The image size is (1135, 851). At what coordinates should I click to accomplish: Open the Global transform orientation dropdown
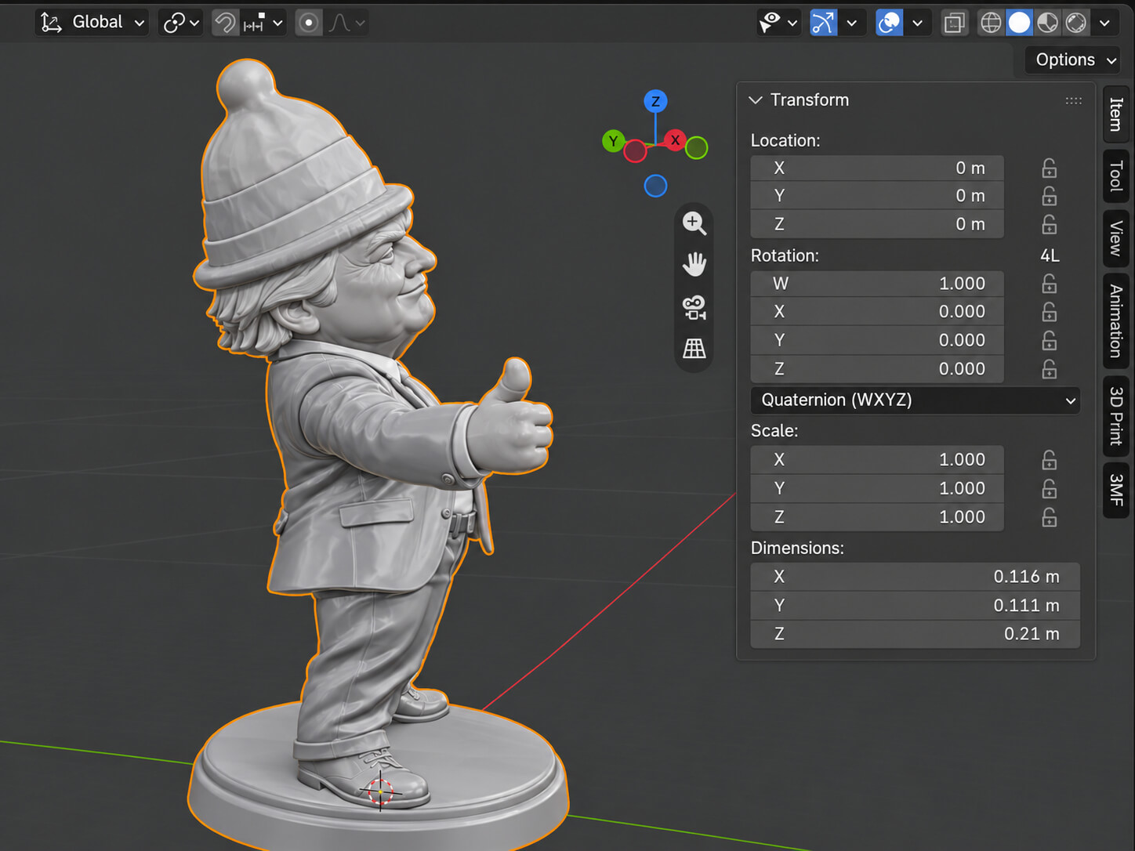point(92,22)
